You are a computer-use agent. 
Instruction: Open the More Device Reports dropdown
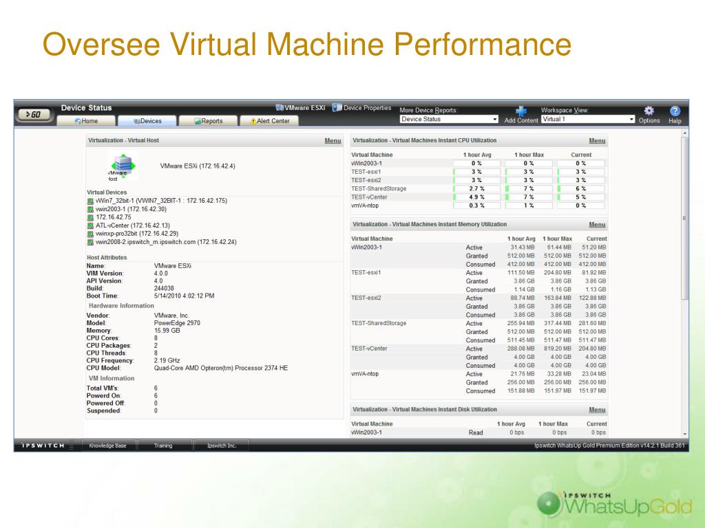pos(449,119)
